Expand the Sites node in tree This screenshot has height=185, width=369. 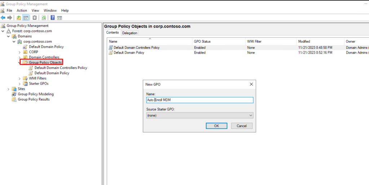pos(9,89)
